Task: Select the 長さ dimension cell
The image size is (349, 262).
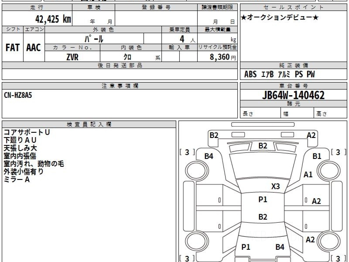Action: point(260,113)
